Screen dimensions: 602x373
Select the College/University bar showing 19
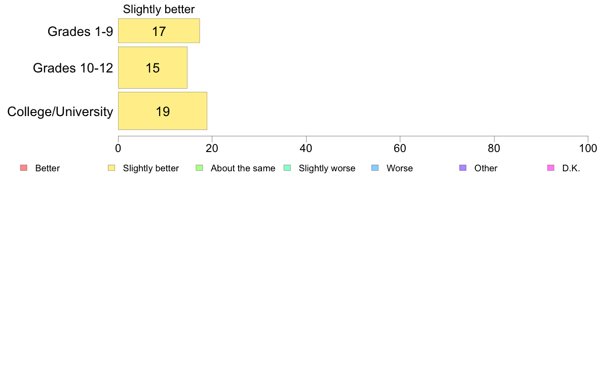pyautogui.click(x=163, y=111)
